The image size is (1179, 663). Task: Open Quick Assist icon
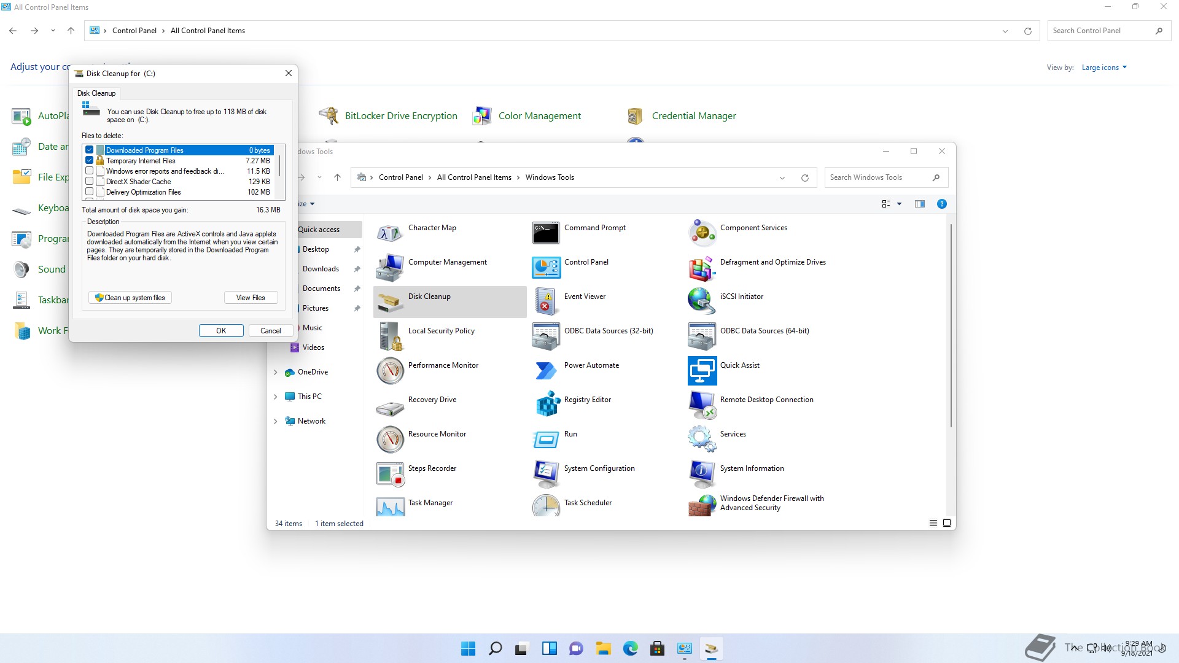pyautogui.click(x=702, y=371)
